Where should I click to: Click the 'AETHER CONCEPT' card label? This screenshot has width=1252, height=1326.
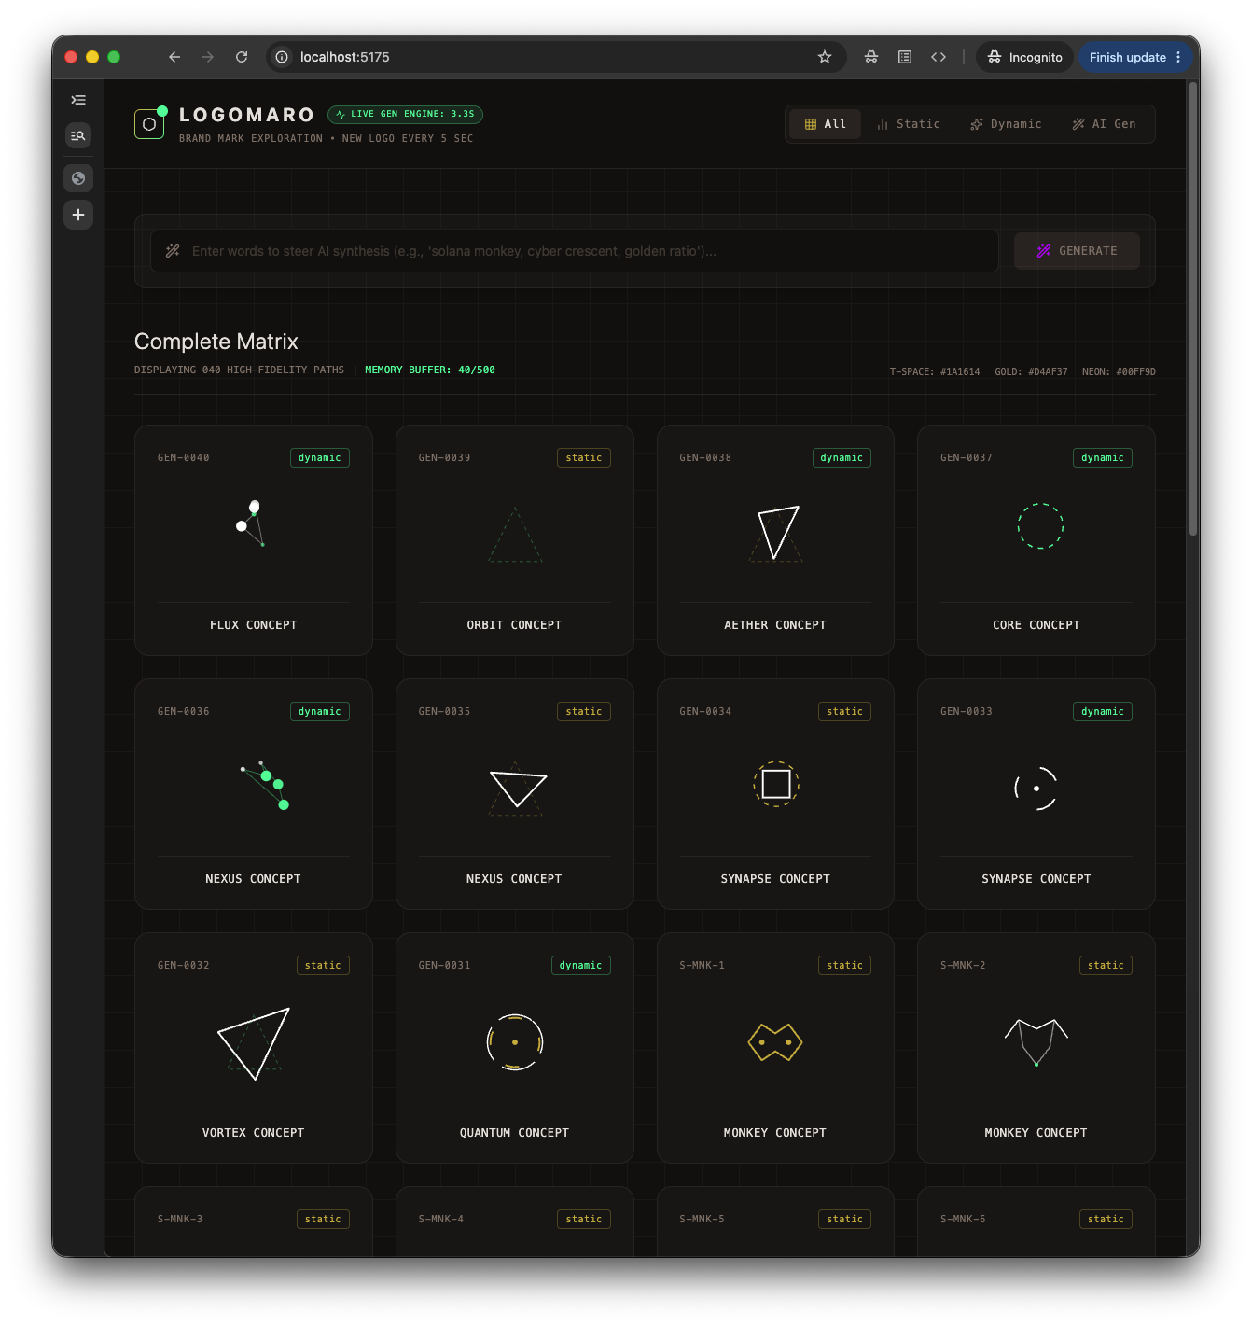click(775, 625)
